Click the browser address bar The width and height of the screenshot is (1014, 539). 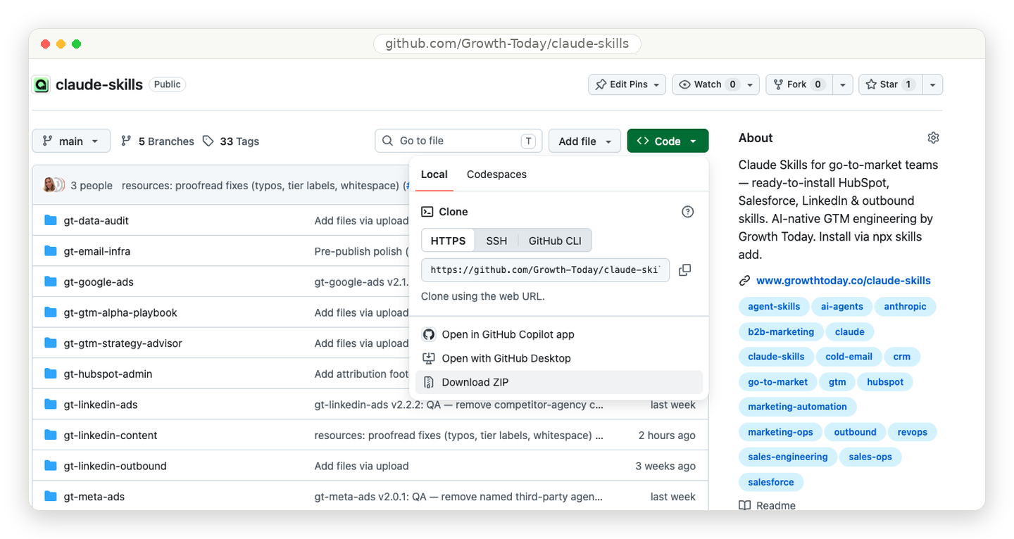coord(507,44)
